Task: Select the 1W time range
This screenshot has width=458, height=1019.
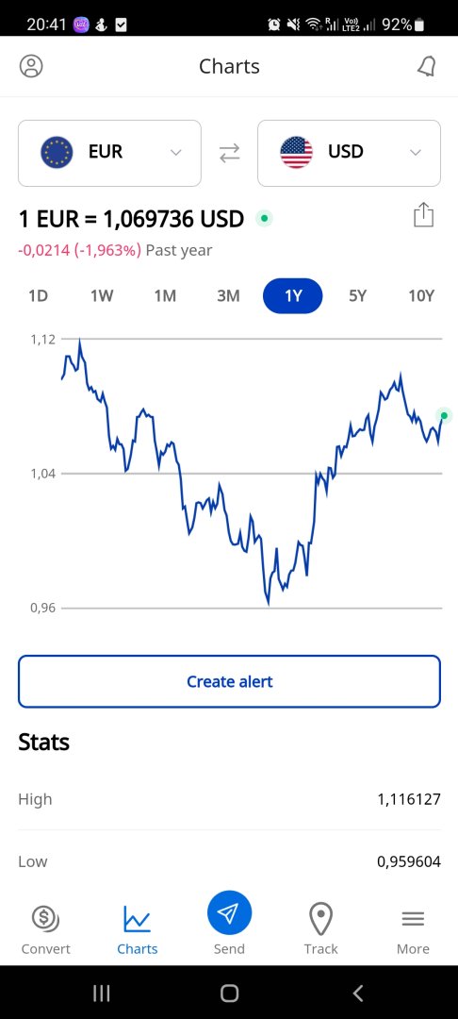Action: tap(102, 296)
